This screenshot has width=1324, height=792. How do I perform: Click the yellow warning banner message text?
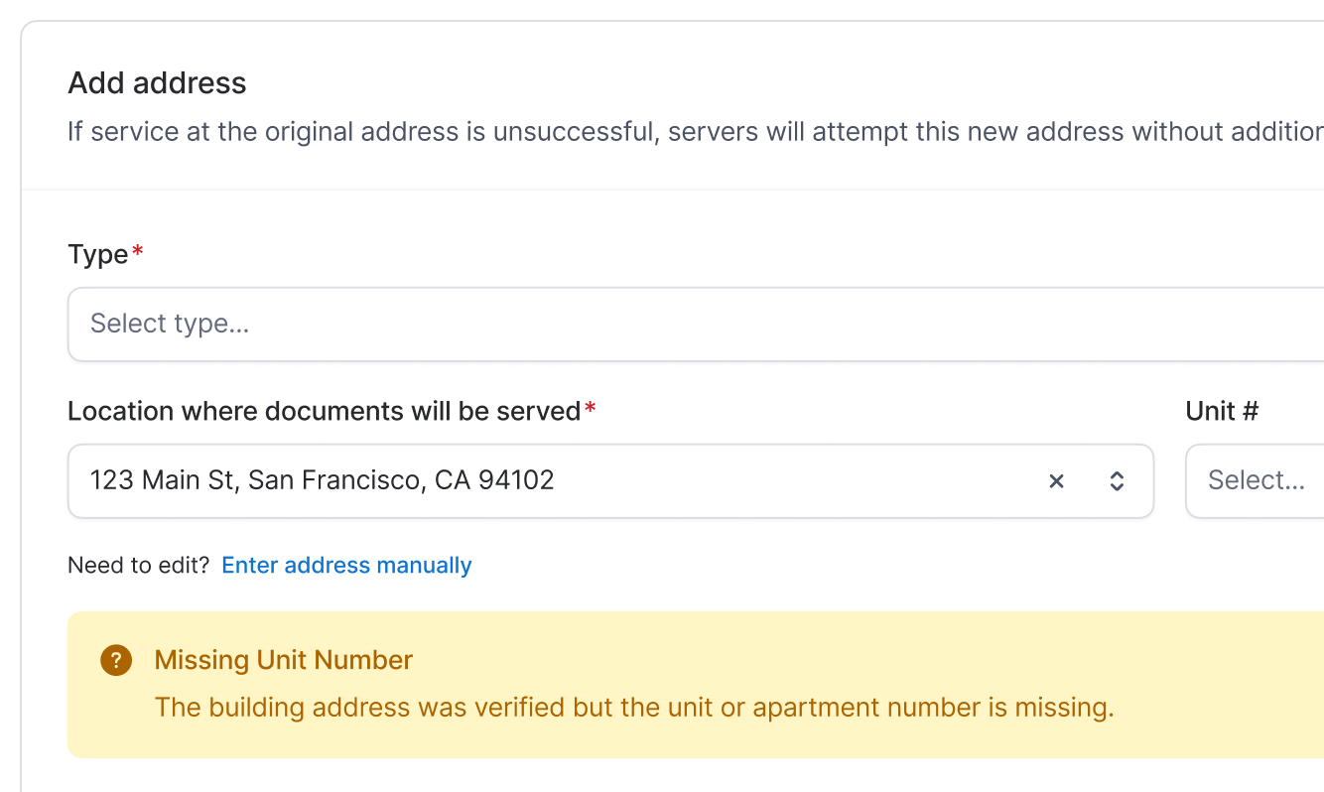633,707
